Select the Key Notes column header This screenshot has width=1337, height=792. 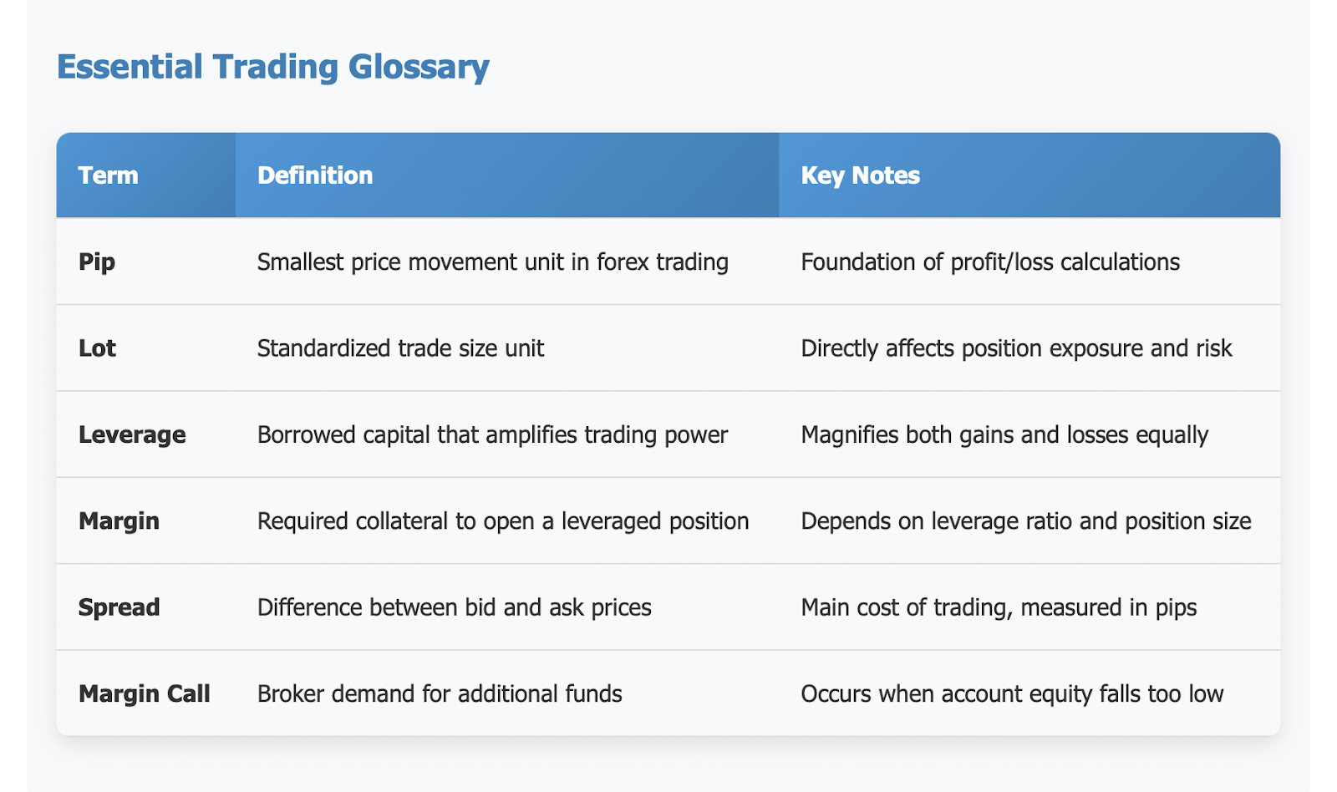tap(1029, 175)
